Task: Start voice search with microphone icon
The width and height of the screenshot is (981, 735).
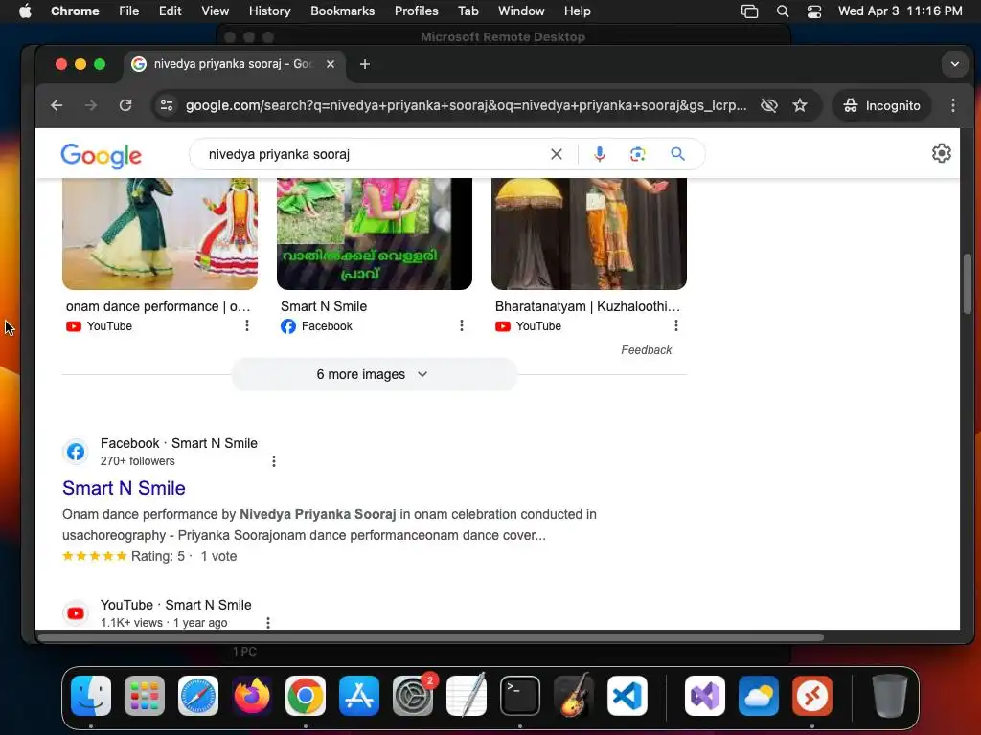Action: [600, 154]
